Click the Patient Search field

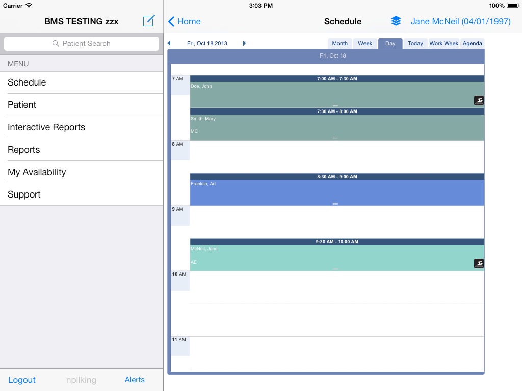tap(82, 43)
